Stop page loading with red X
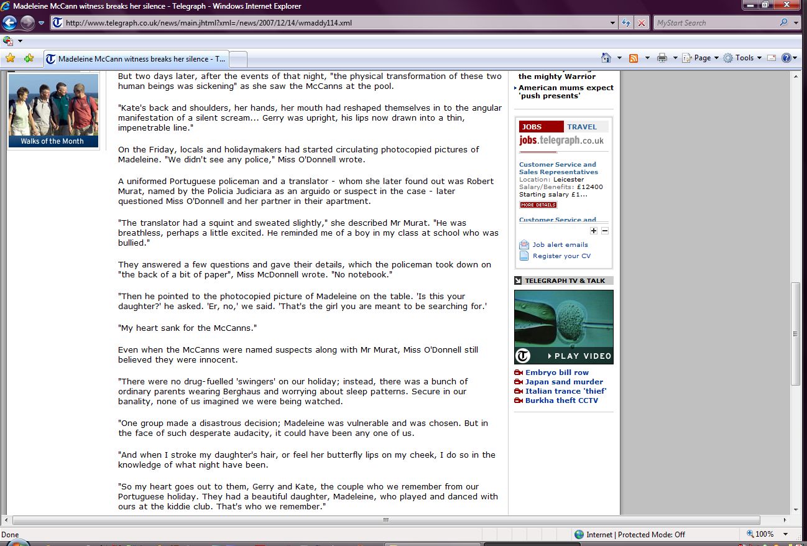Viewport: 807px width, 546px height. point(642,23)
